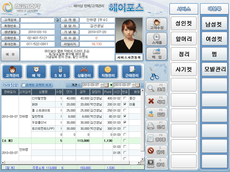230x172 pixels.
Task: Click the F4 삭제 delete button
Action: [x=156, y=100]
